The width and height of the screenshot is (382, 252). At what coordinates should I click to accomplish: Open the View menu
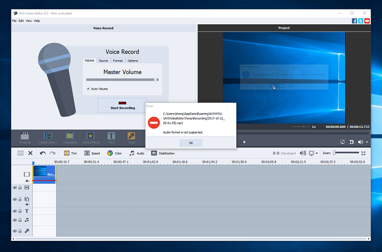click(29, 21)
